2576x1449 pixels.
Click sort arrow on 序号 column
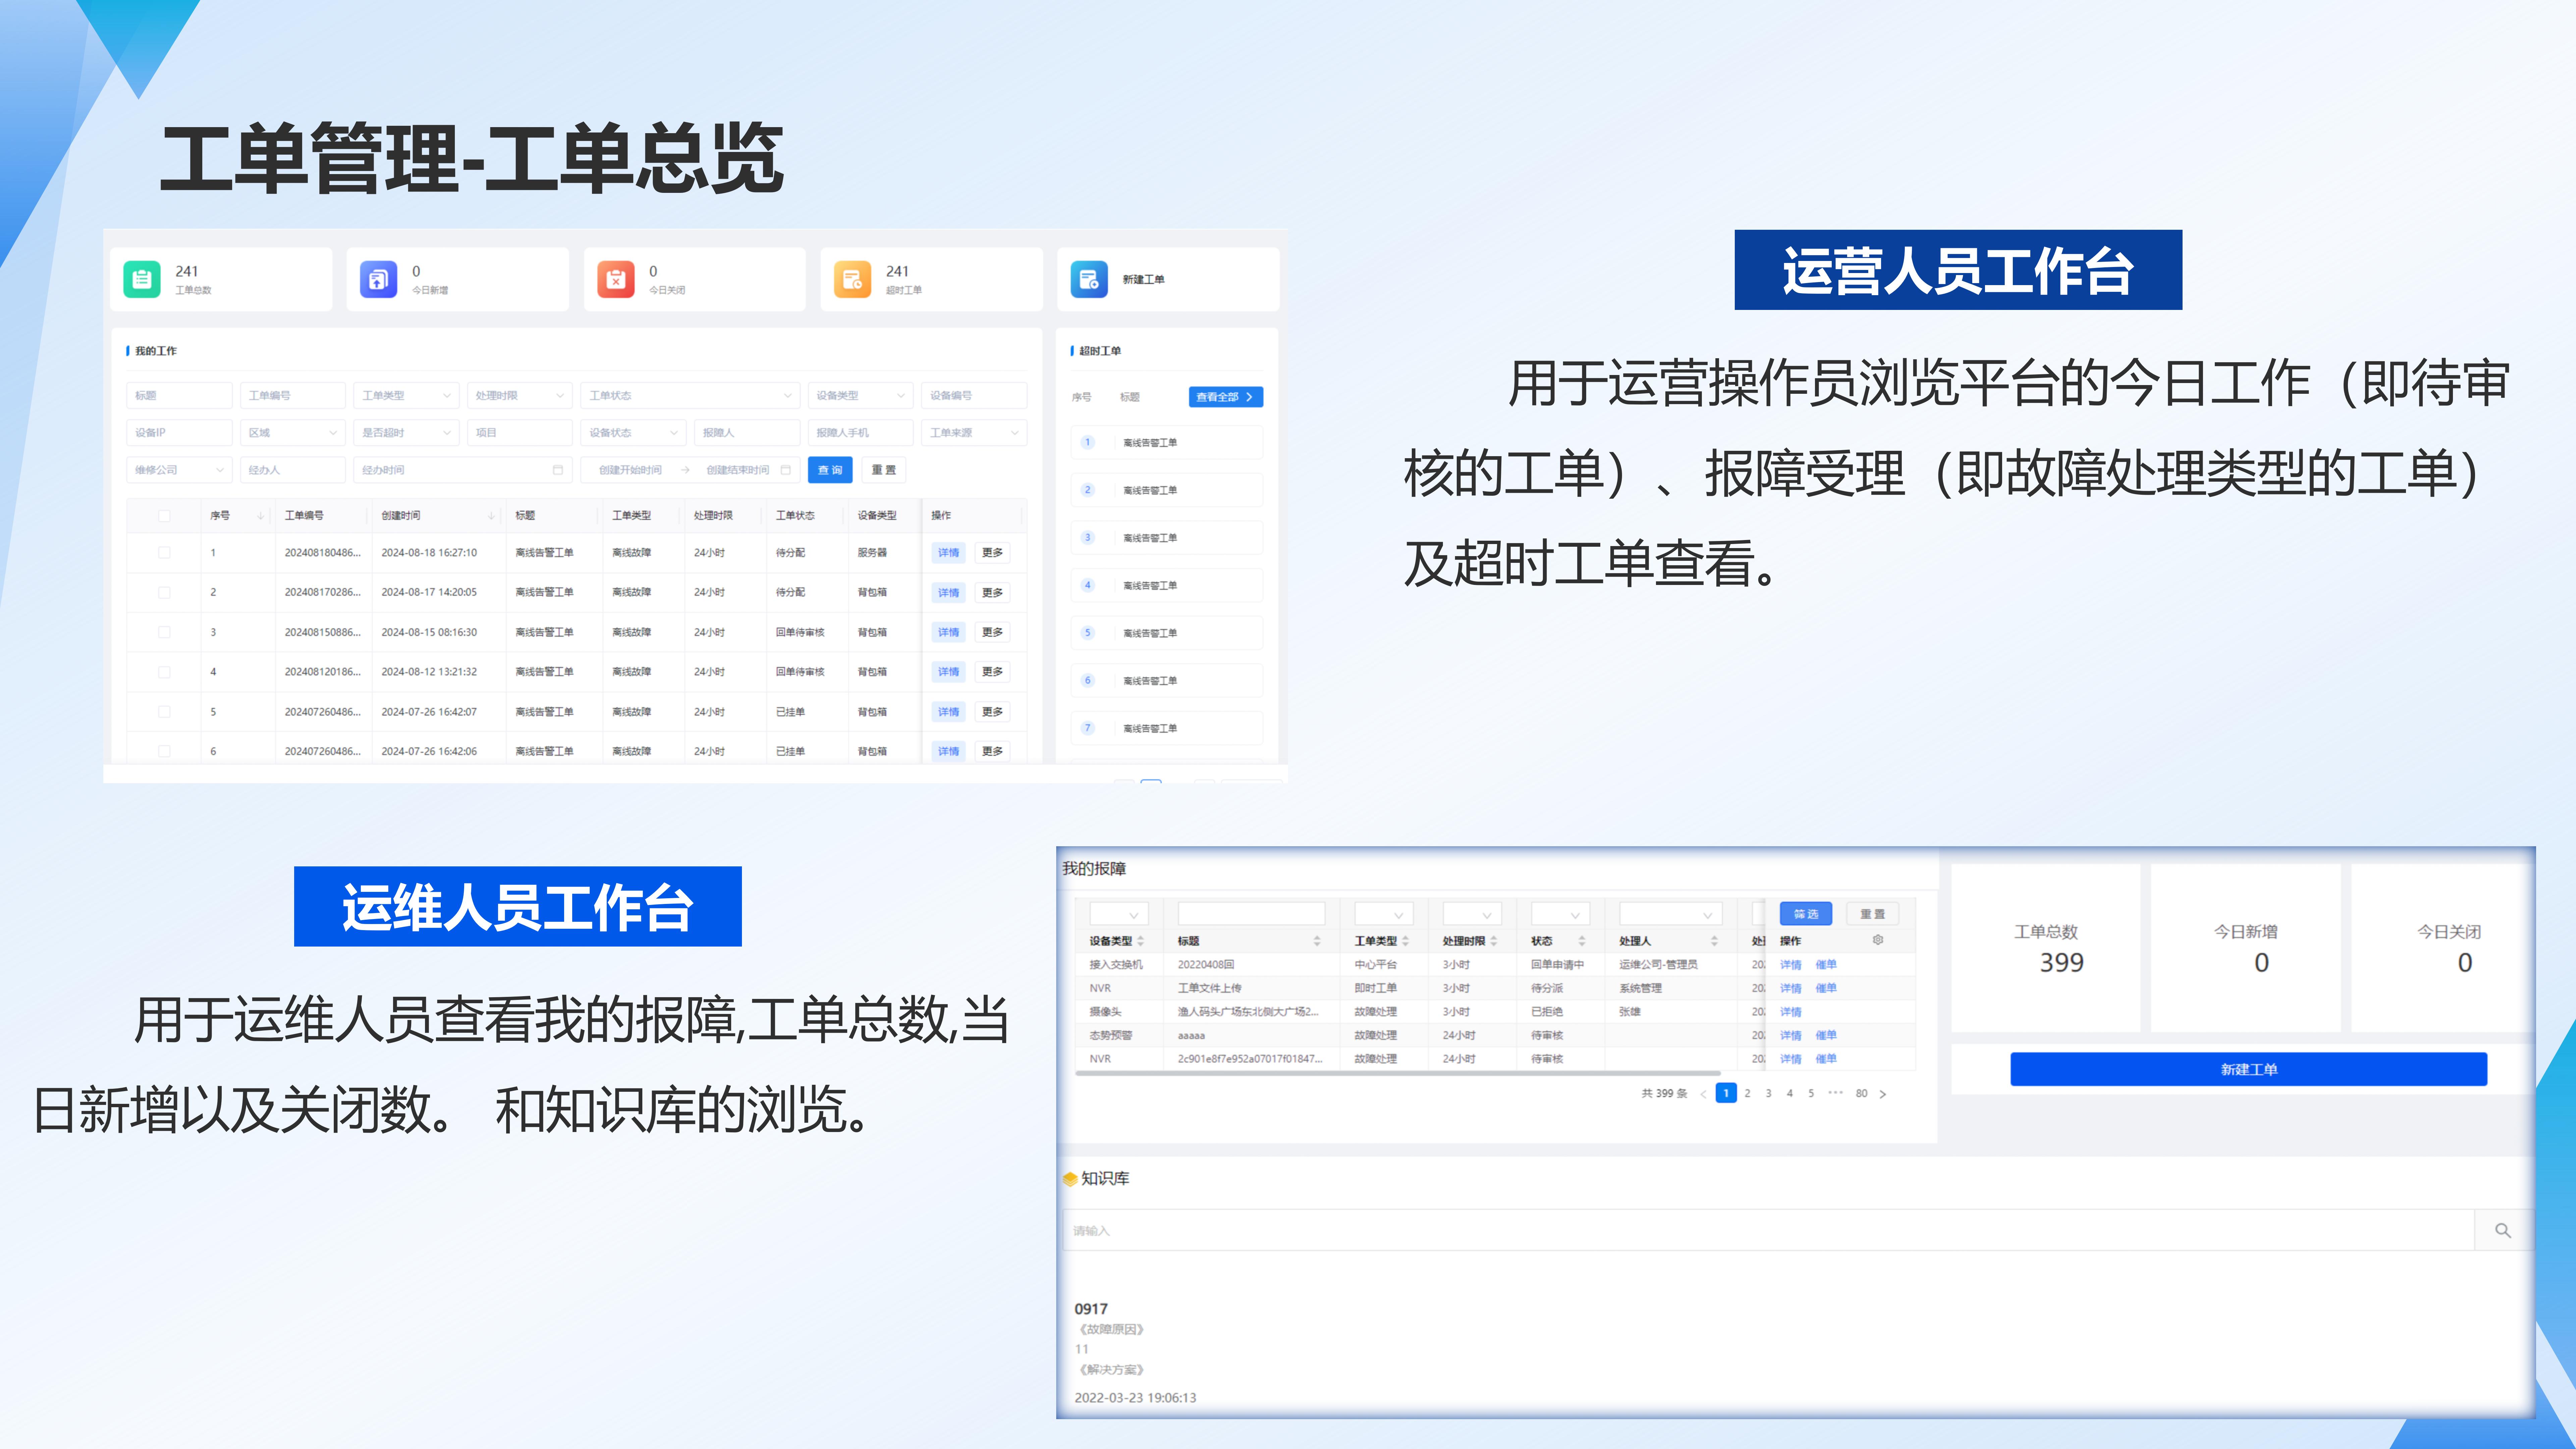(261, 516)
